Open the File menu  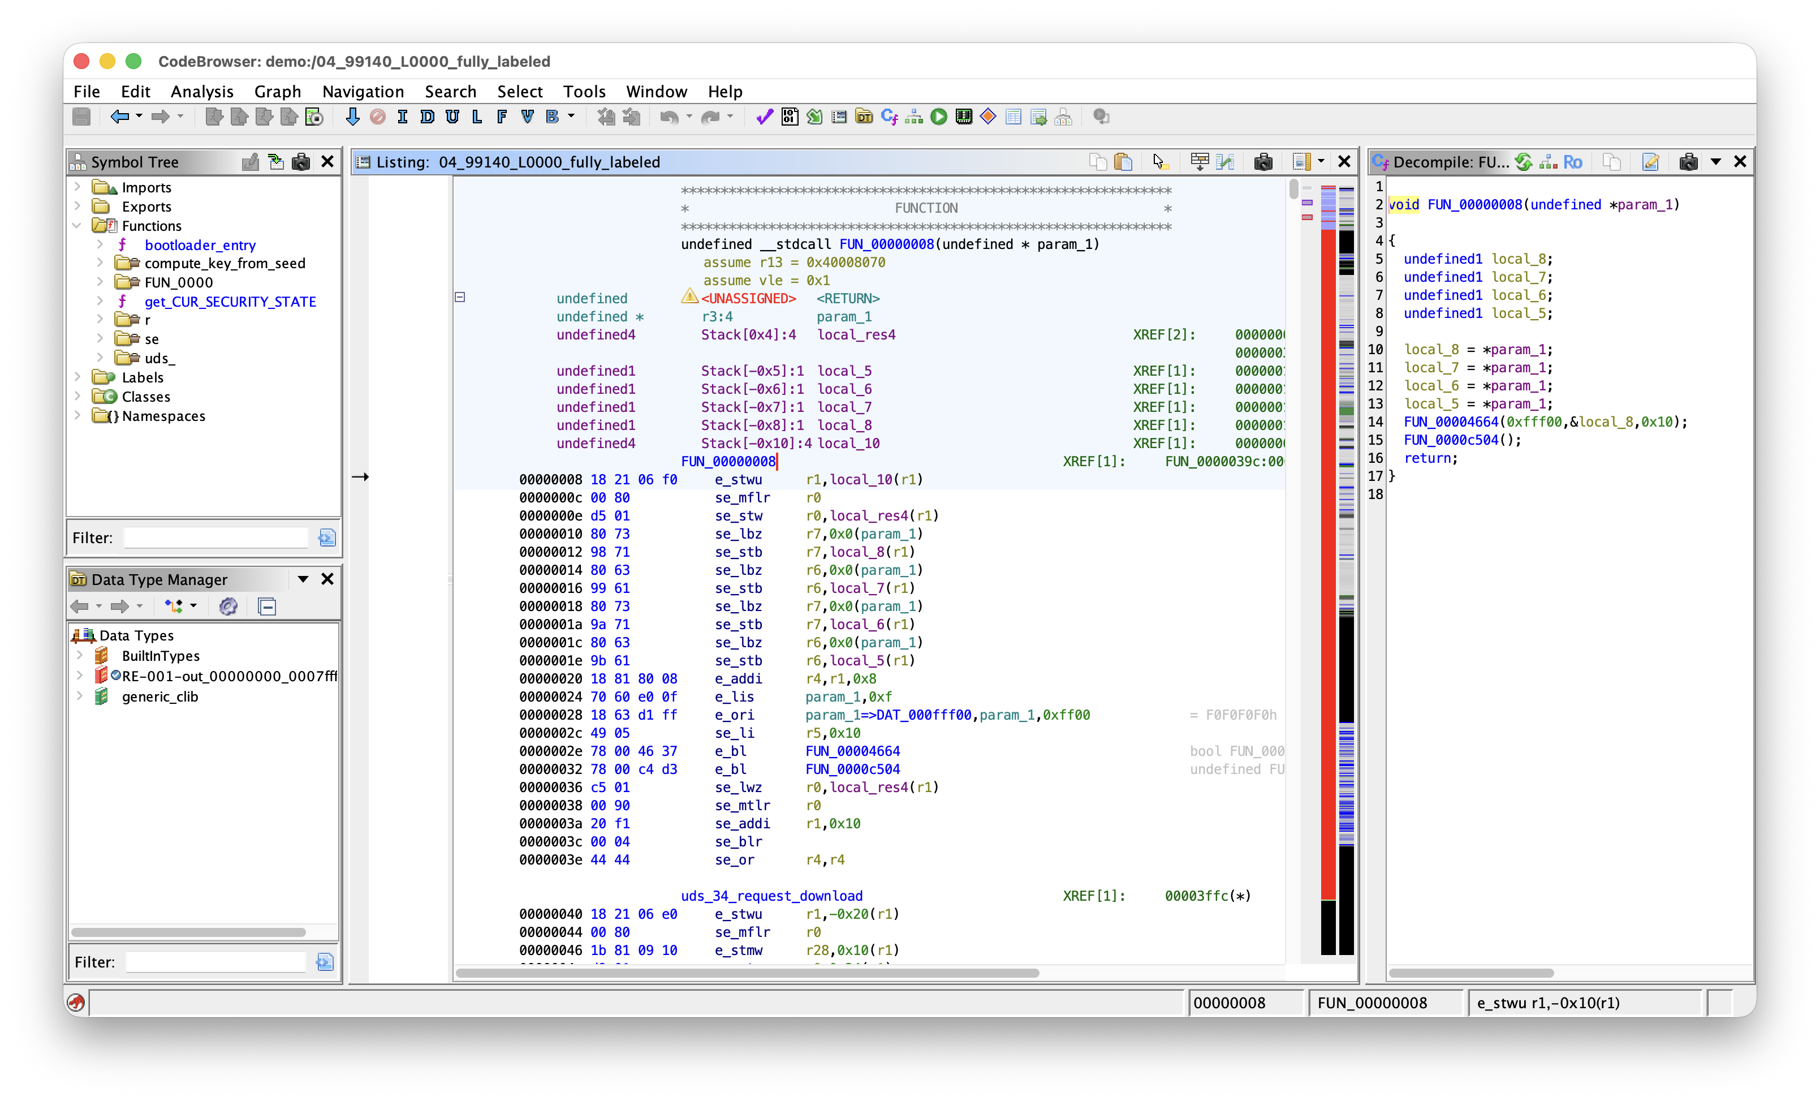click(87, 91)
